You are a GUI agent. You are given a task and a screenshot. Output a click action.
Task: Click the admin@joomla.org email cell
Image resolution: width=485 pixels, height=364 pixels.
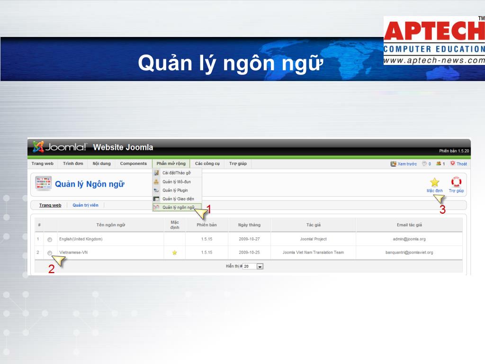(409, 239)
